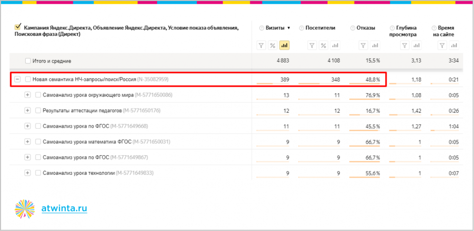Click the atwinta starburst logo
474x231 pixels.
(25, 209)
